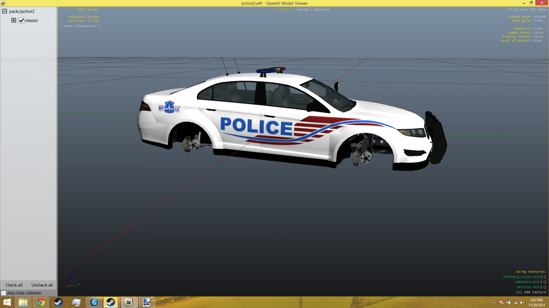The image size is (549, 308).
Task: Collapse the pack:/police2 tree node
Action: [x=5, y=11]
